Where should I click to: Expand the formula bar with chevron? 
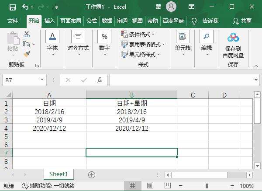click(x=256, y=80)
